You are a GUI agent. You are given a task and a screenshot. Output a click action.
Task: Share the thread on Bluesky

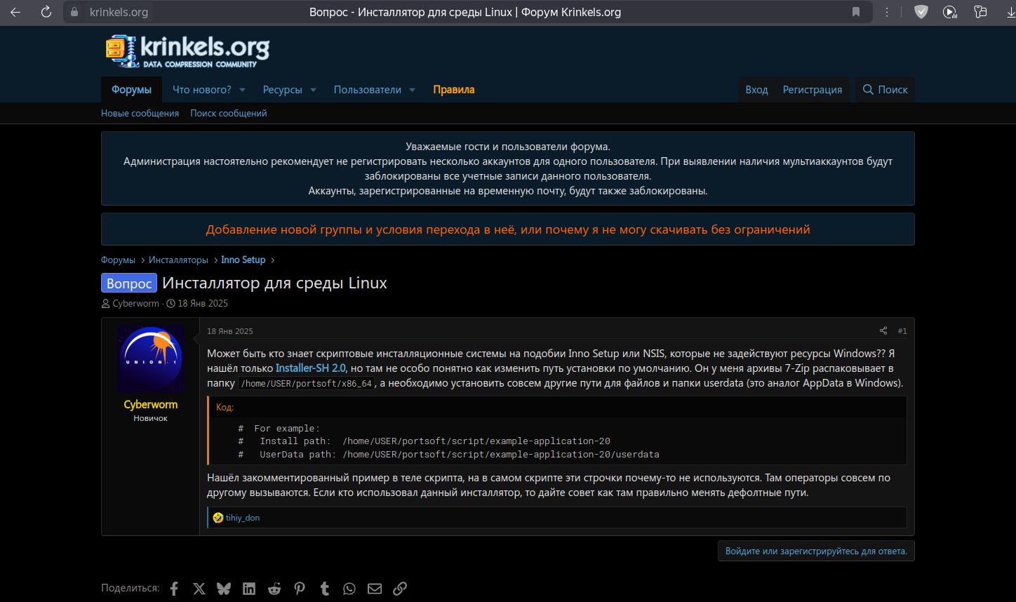[224, 589]
